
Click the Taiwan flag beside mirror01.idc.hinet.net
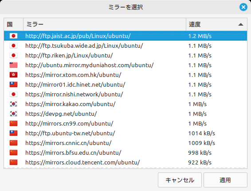click(13, 84)
